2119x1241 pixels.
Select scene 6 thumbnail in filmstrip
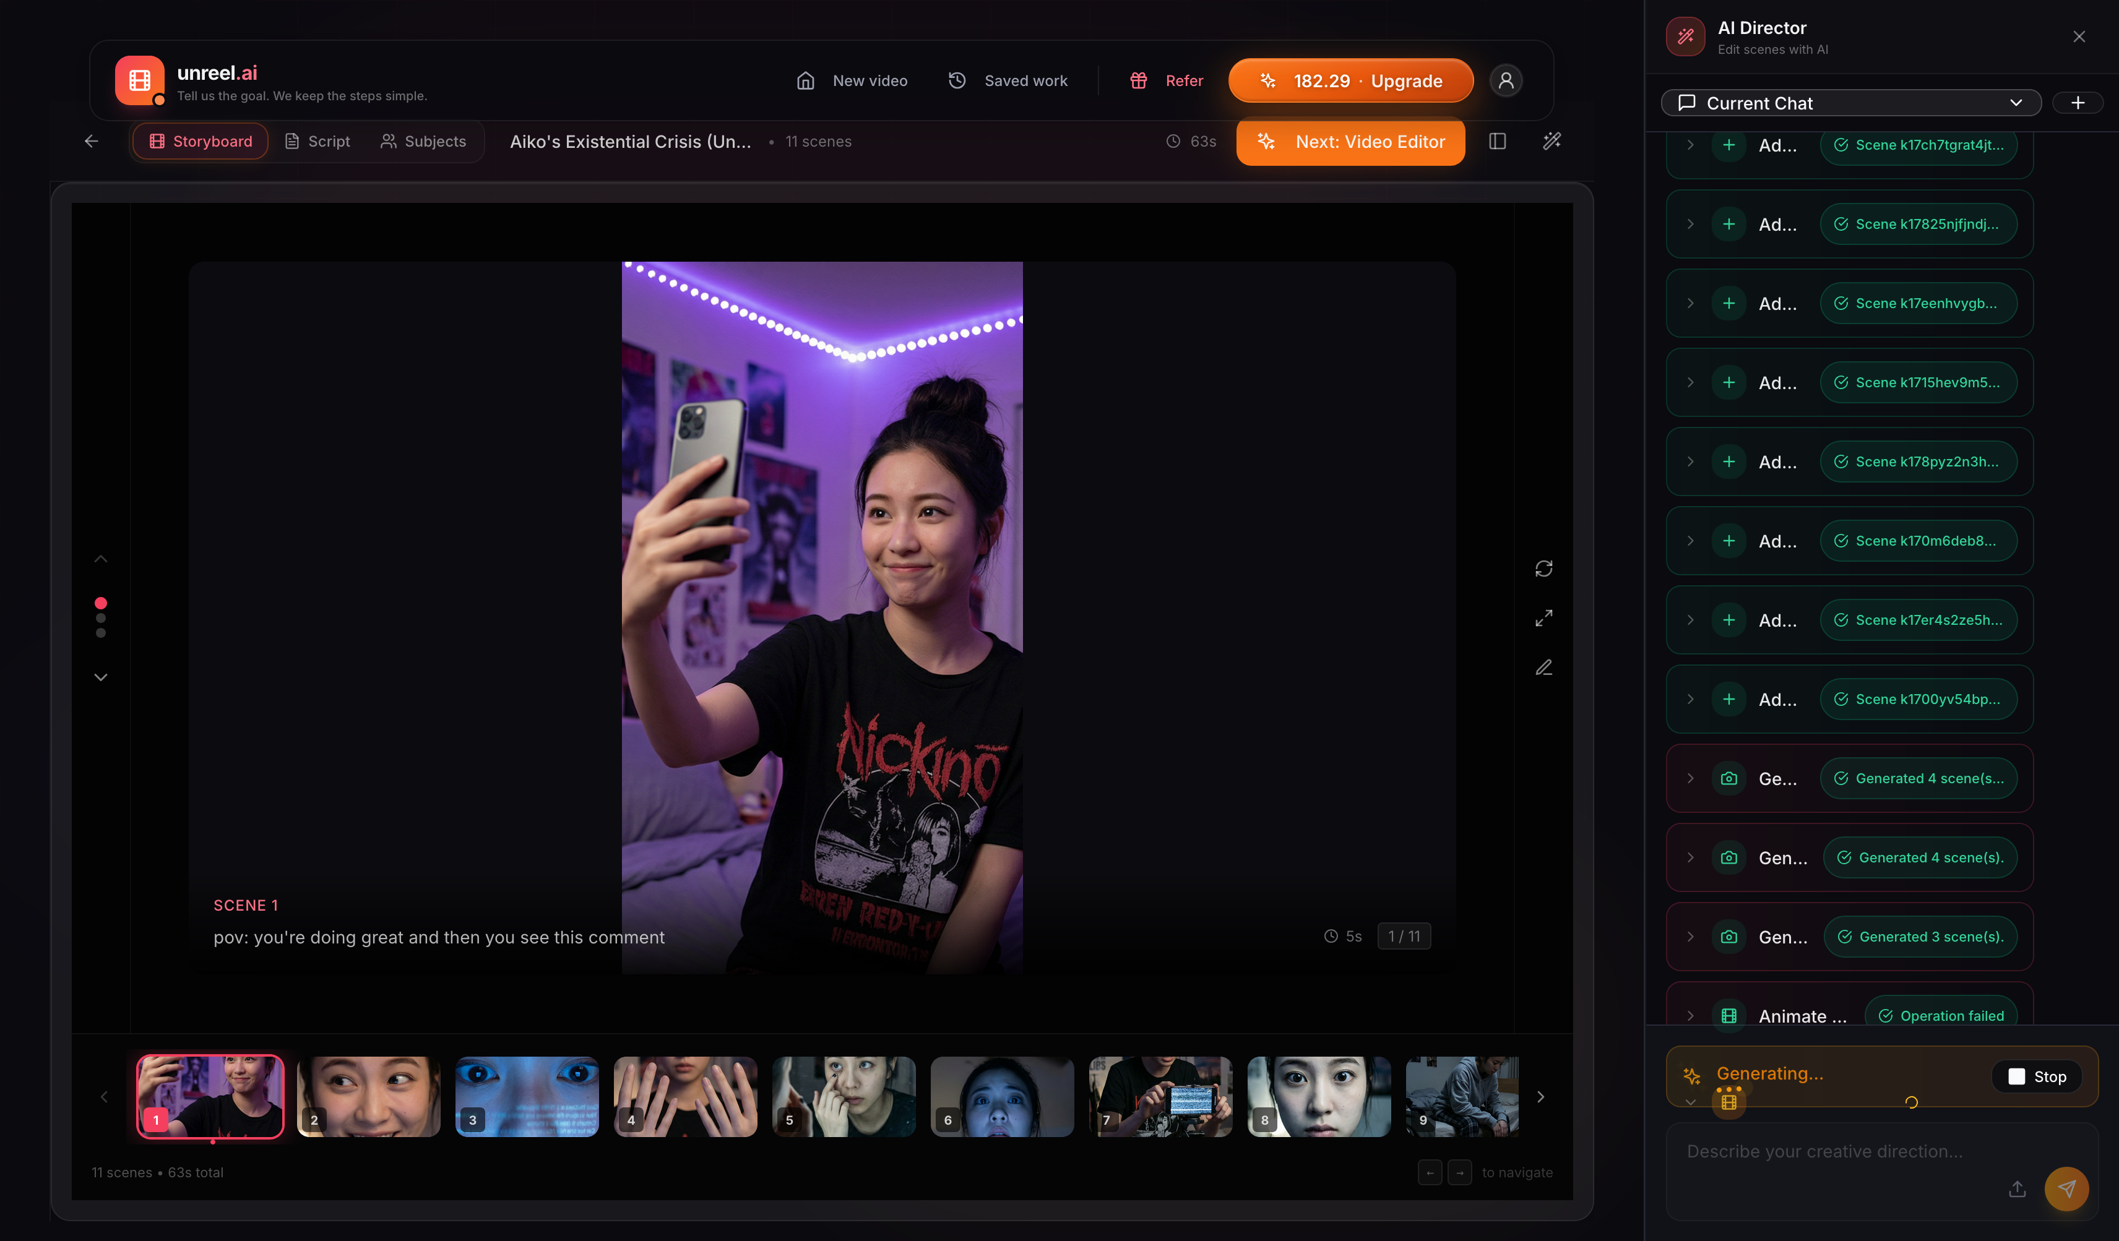coord(1001,1096)
